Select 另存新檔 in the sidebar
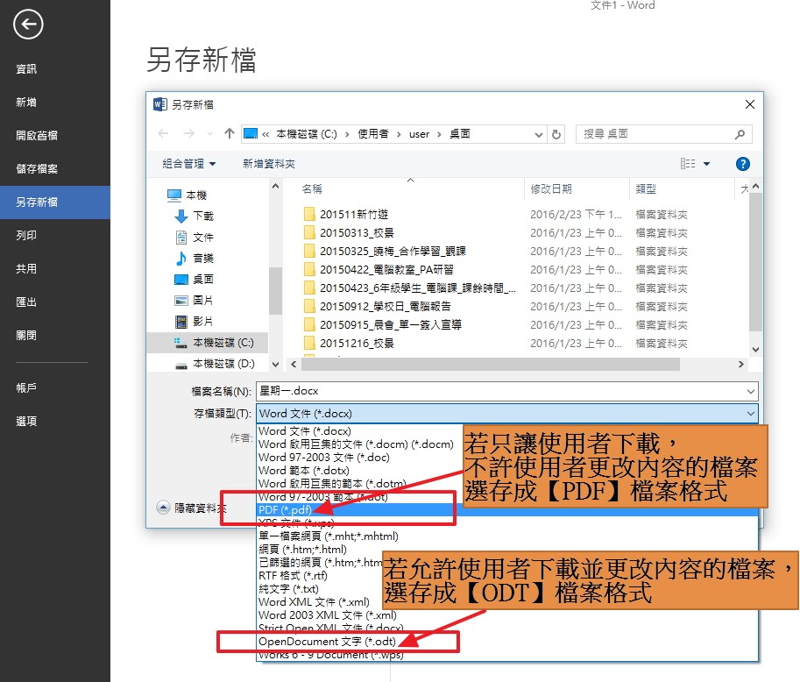The height and width of the screenshot is (682, 800). coord(55,202)
